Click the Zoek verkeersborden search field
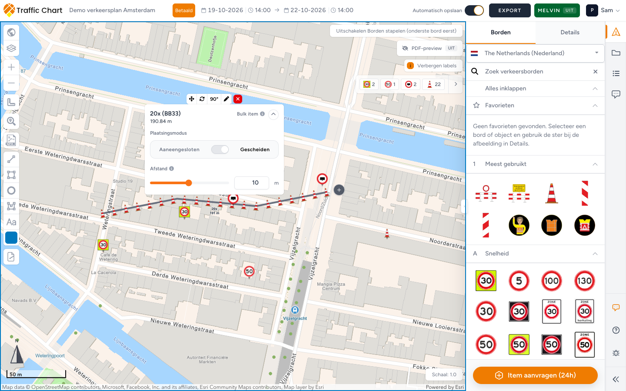 click(x=535, y=72)
